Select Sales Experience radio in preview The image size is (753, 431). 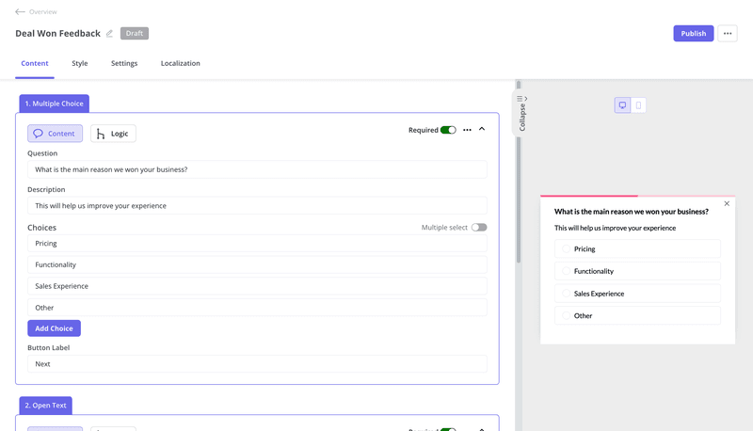[x=567, y=294]
